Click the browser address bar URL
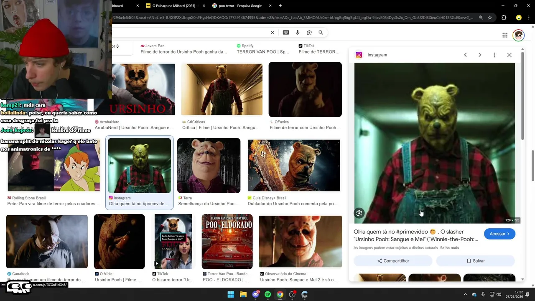Viewport: 535px width, 301px height. click(293, 18)
